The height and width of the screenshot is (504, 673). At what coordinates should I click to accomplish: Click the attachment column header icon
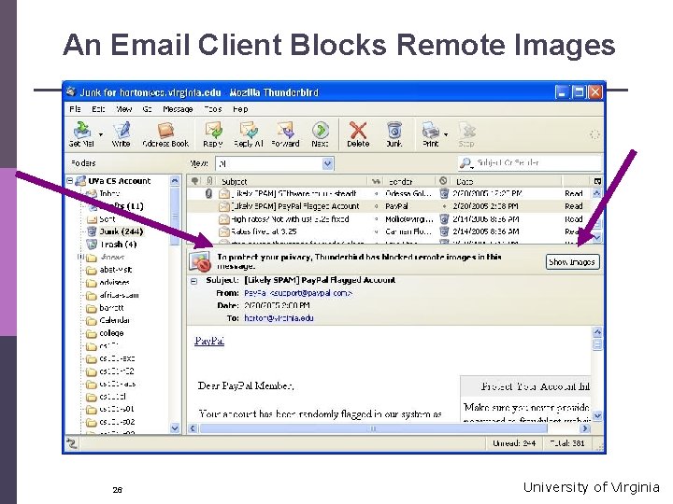click(209, 181)
